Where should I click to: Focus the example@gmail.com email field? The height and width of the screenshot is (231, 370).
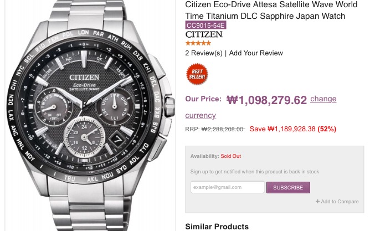click(228, 187)
